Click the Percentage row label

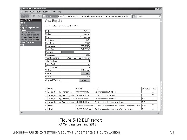(x=50, y=55)
